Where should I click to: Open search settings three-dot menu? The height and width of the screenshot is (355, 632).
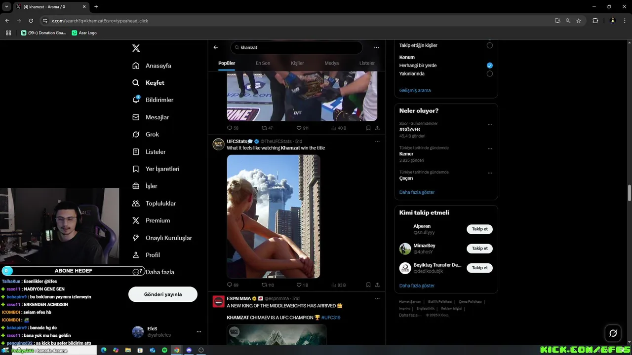click(376, 47)
